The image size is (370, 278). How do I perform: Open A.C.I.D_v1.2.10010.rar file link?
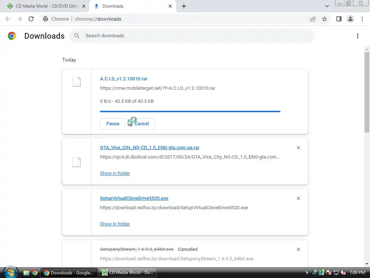point(124,79)
